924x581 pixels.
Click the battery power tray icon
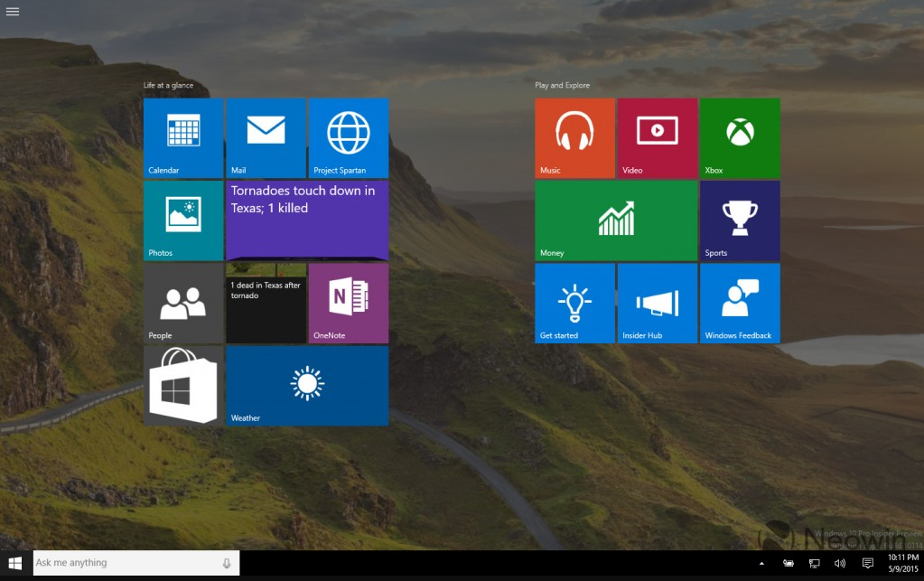(x=788, y=563)
